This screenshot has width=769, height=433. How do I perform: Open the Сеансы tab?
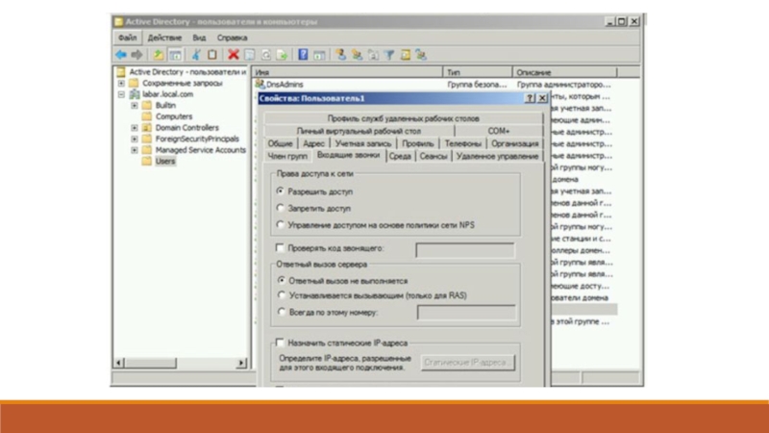click(434, 156)
